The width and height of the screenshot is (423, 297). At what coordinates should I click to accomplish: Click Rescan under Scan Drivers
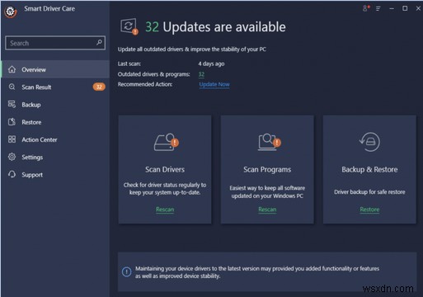pyautogui.click(x=165, y=210)
